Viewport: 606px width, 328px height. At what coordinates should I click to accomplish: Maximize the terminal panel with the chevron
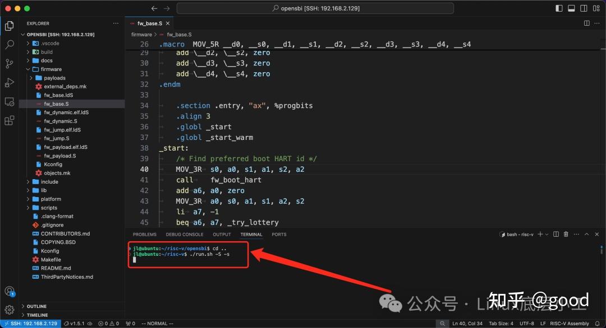click(586, 234)
